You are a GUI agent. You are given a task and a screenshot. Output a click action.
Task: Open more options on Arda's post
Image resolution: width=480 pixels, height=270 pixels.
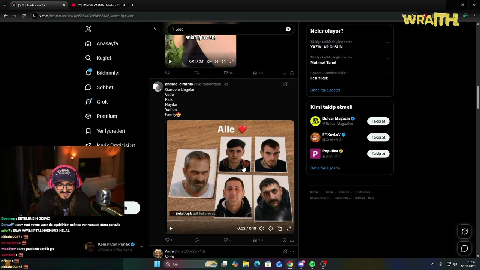click(x=292, y=251)
